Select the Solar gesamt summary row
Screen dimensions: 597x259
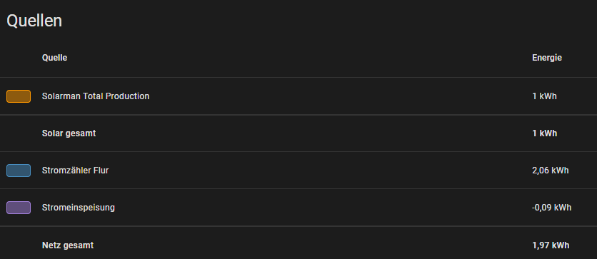tap(298, 133)
